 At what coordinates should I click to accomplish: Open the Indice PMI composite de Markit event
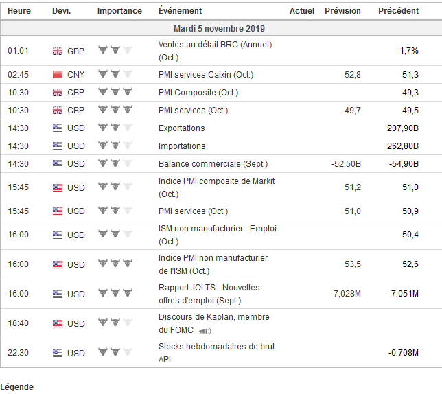216,181
